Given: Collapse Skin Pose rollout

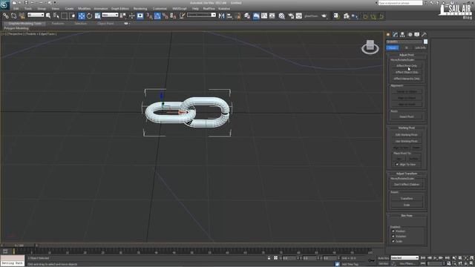Looking at the screenshot, I should tap(407, 216).
